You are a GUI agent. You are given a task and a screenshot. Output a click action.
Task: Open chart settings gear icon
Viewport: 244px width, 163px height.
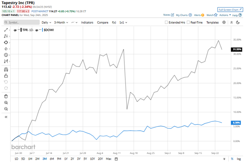(224, 22)
